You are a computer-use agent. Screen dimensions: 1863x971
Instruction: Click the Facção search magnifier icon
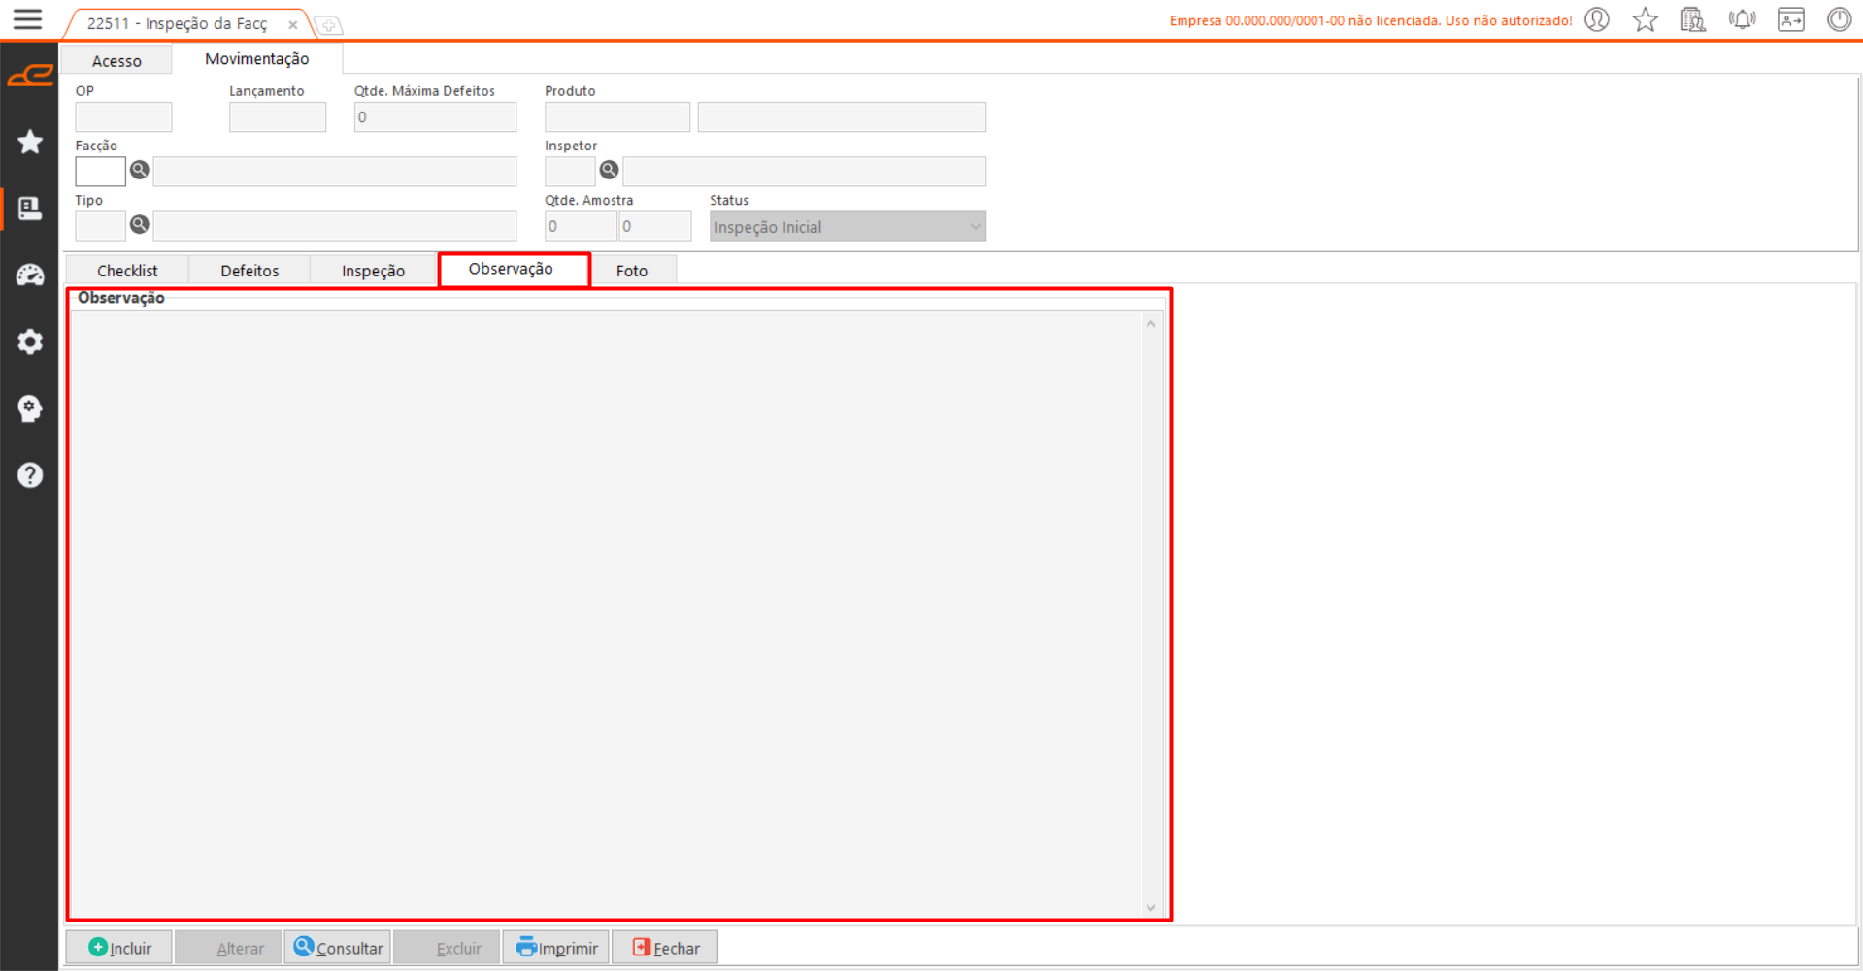tap(140, 171)
